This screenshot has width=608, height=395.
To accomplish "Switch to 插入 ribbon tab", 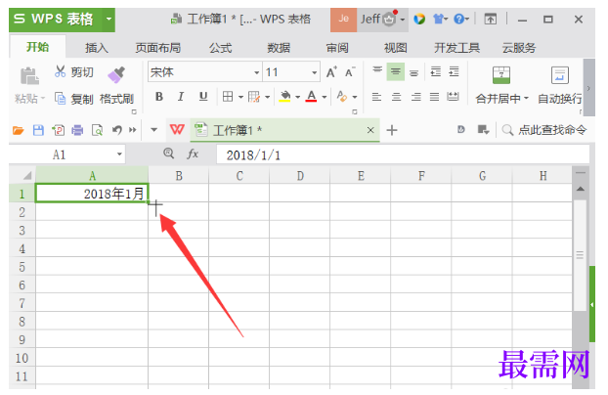I will pos(97,48).
